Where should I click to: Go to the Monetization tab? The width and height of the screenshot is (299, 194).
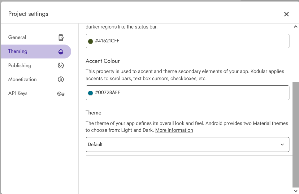[x=36, y=79]
